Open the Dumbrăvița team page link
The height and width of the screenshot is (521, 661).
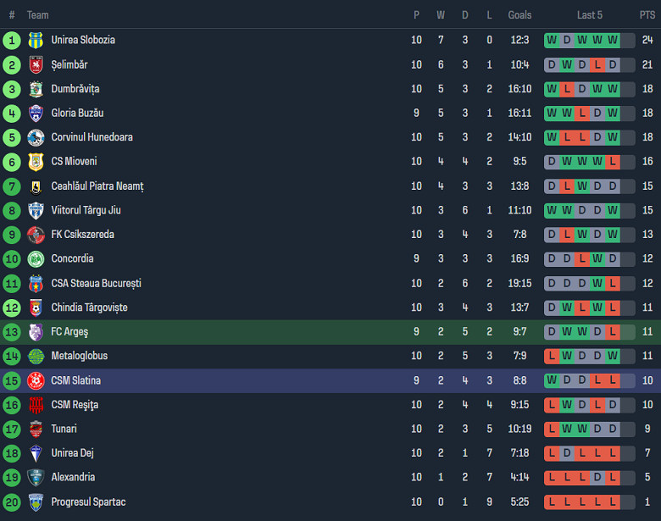pos(75,89)
